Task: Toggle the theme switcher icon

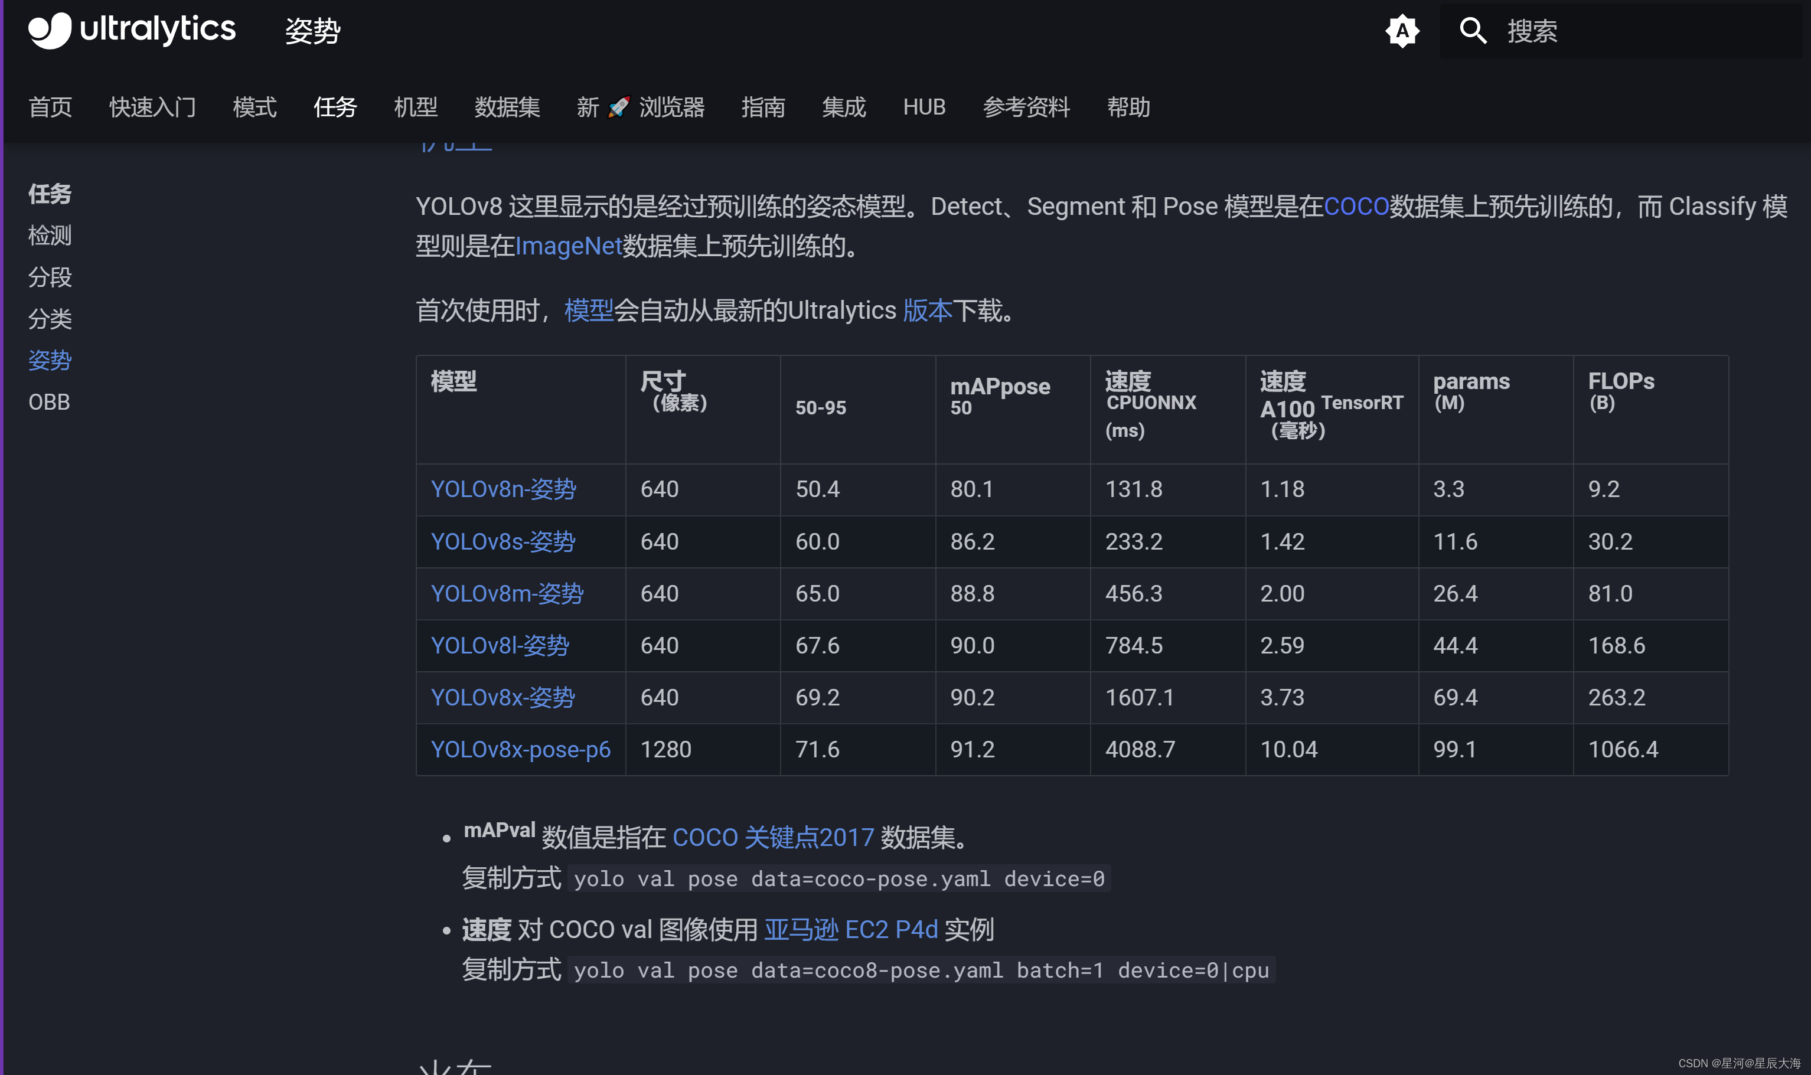Action: [1402, 31]
